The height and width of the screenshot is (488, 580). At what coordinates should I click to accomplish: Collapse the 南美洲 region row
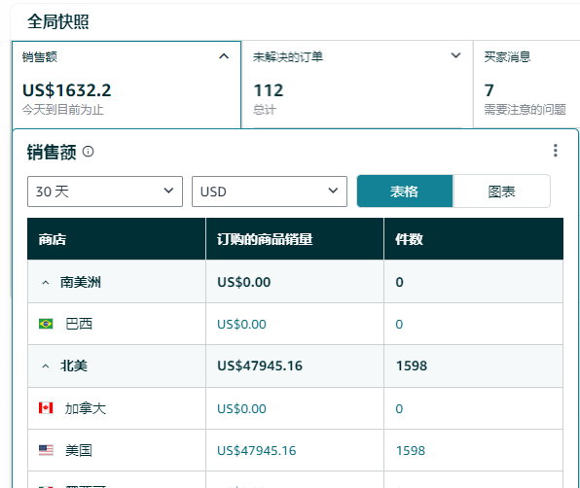coord(46,283)
